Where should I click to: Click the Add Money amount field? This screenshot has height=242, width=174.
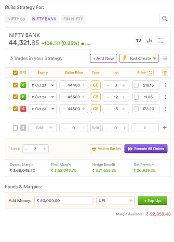64,200
